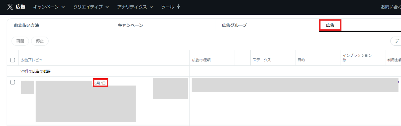The image size is (401, 126).
Task: Click the 目的 column header
Action: (301, 60)
